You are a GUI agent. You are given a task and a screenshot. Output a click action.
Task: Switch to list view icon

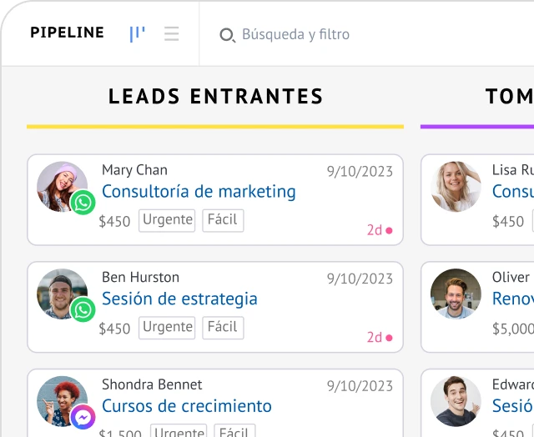point(171,33)
